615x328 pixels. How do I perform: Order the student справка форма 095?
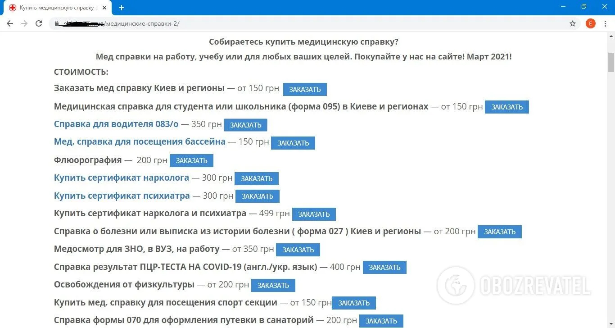click(x=506, y=107)
